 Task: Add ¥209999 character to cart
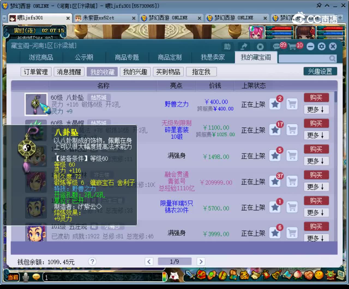point(292,181)
